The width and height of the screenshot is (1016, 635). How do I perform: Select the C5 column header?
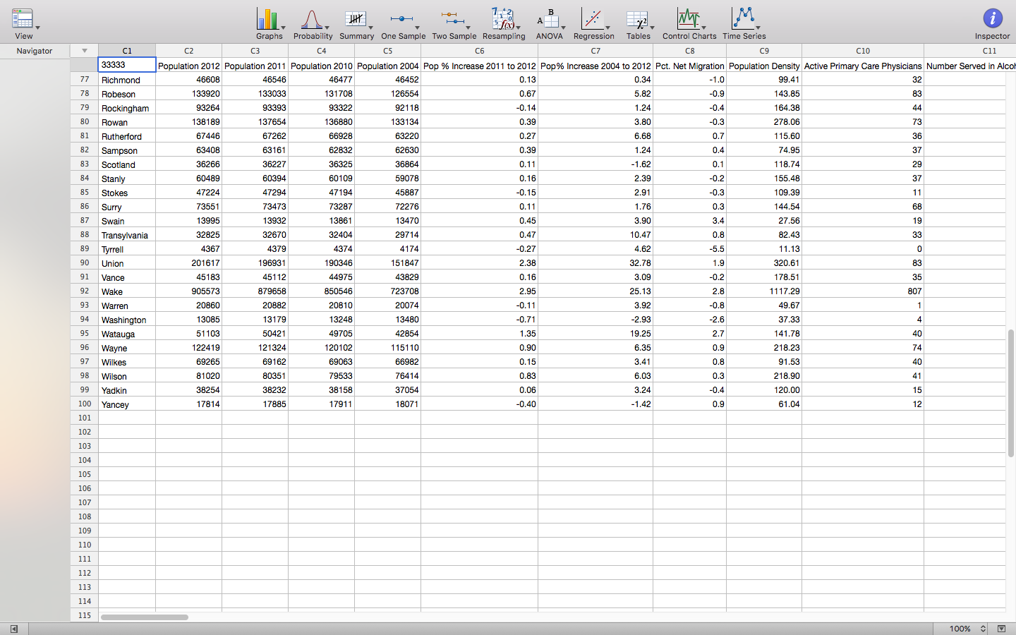point(387,51)
